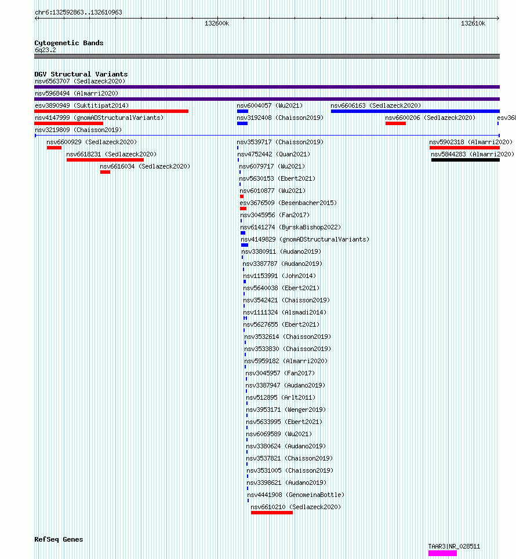Click nsv3539717 (Chaisson2019) label
The width and height of the screenshot is (516, 559).
[x=280, y=142]
